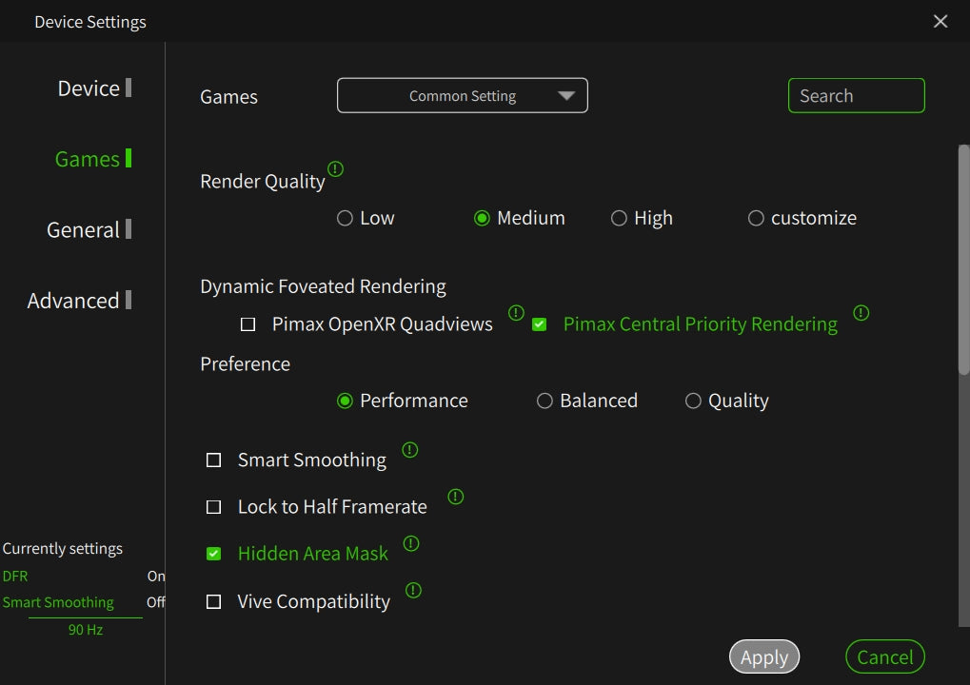Open the Common Setting games dropdown
970x685 pixels.
click(463, 96)
